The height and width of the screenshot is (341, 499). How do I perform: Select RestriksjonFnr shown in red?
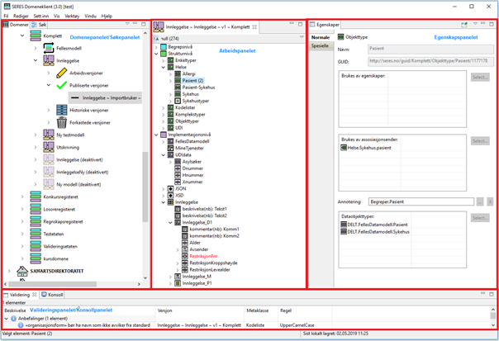[x=204, y=256]
